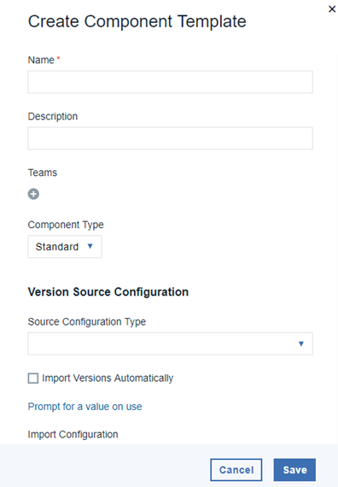Click the add team plus icon
Viewport: 338px width, 487px height.
[x=33, y=194]
